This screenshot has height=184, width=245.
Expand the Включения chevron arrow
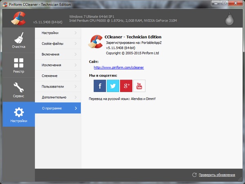[76, 54]
